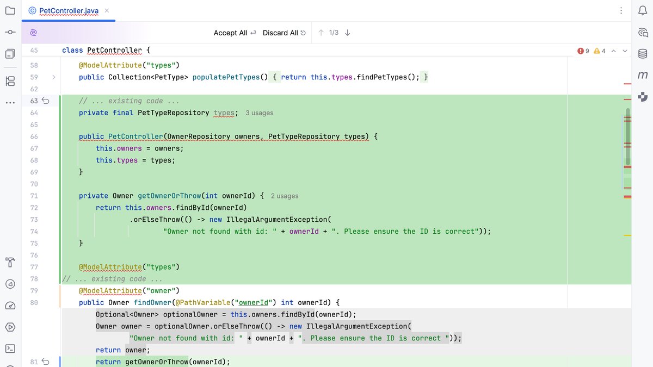Screen dimensions: 653x367
Task: Revert the change at line 63
Action: (x=46, y=101)
